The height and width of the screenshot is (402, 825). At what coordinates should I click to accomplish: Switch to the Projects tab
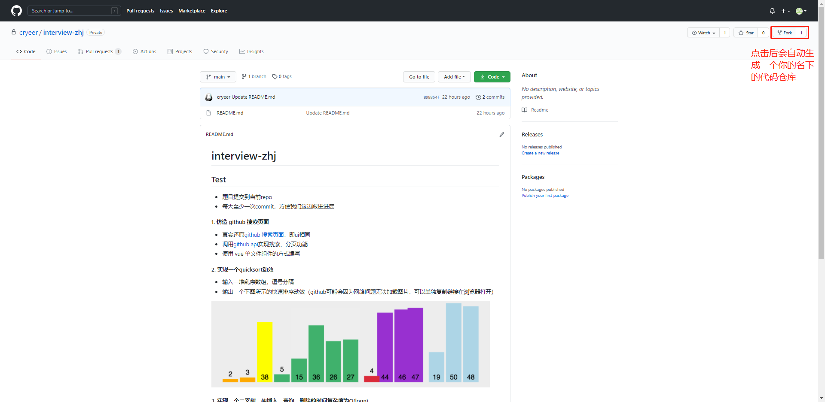(180, 51)
